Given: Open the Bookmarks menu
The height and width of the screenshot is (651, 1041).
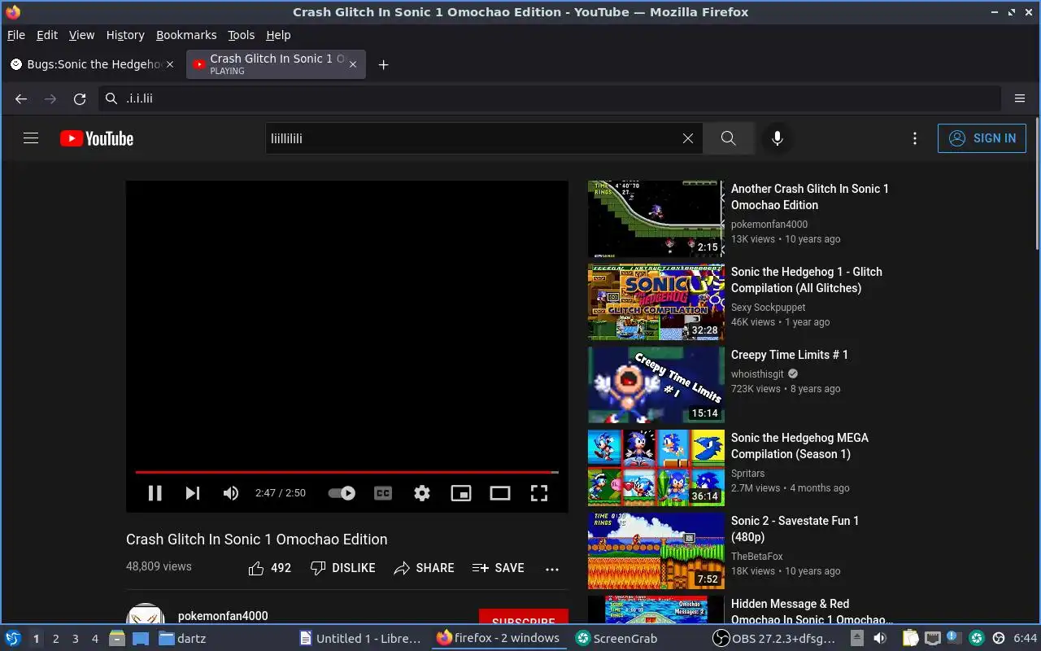Looking at the screenshot, I should pos(186,35).
